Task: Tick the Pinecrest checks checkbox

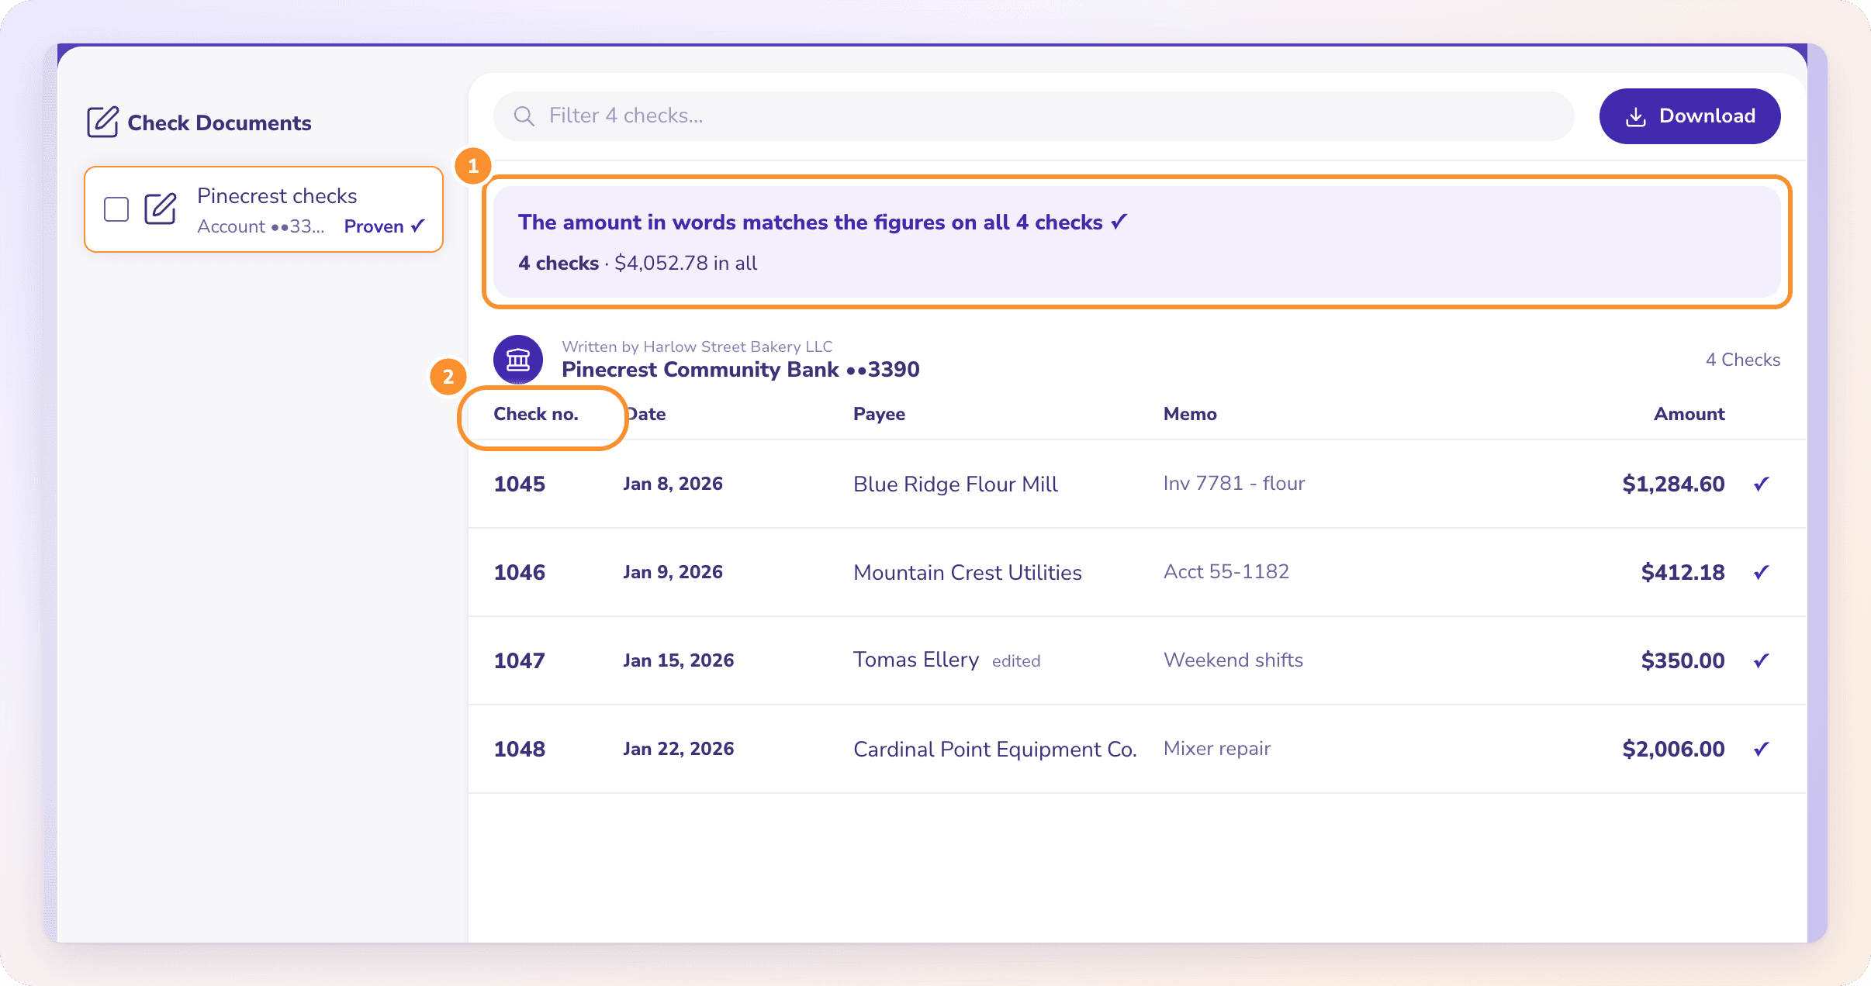Action: pyautogui.click(x=116, y=209)
